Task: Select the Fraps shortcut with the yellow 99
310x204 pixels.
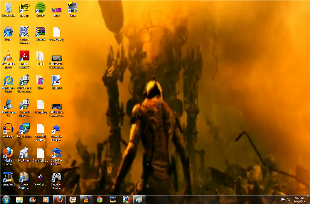Action: pos(73,10)
